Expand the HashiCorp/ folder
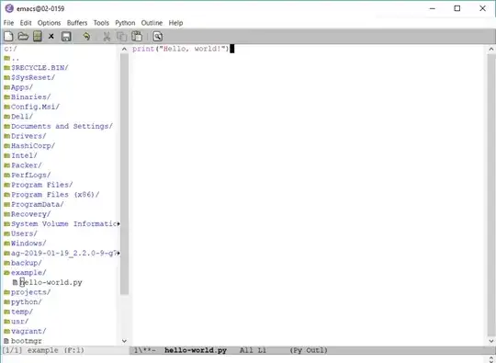Screen dimensions: 496x363 pyautogui.click(x=29, y=146)
